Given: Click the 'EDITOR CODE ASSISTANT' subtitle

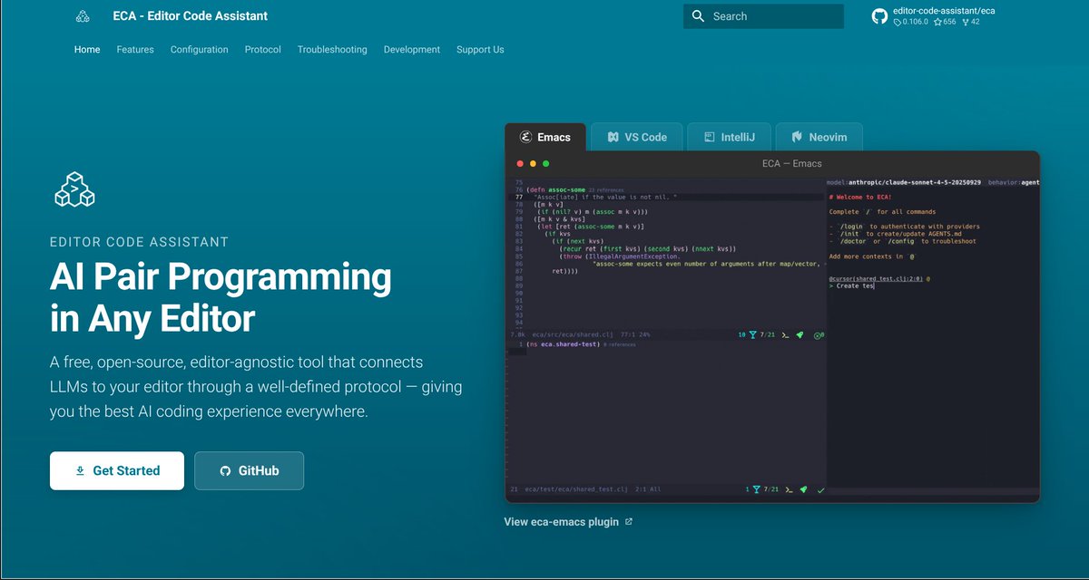Looking at the screenshot, I should (139, 242).
